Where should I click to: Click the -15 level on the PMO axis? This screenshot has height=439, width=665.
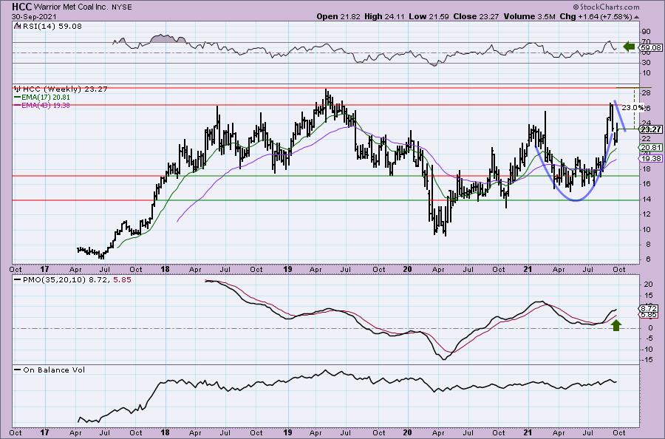click(647, 360)
